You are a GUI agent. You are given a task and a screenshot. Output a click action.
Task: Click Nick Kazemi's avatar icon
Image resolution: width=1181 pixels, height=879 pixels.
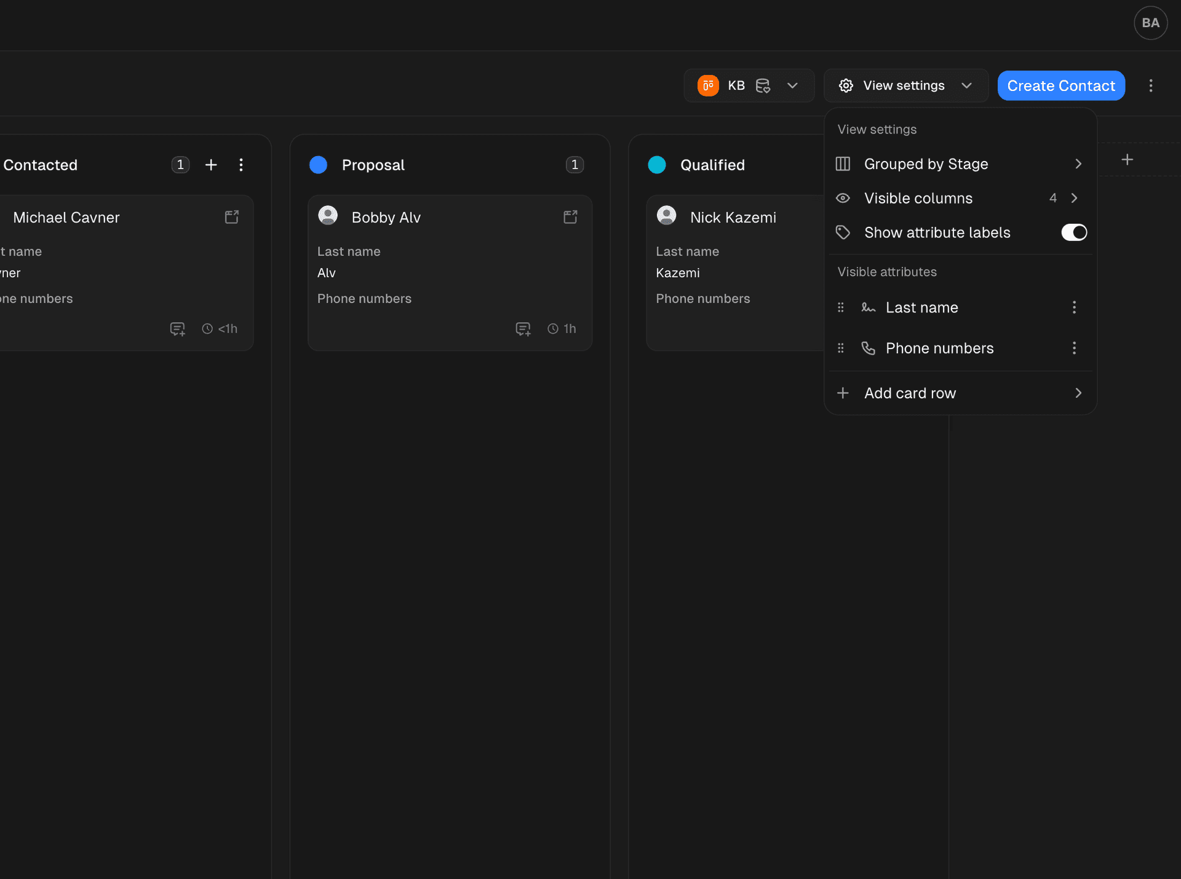click(x=666, y=215)
